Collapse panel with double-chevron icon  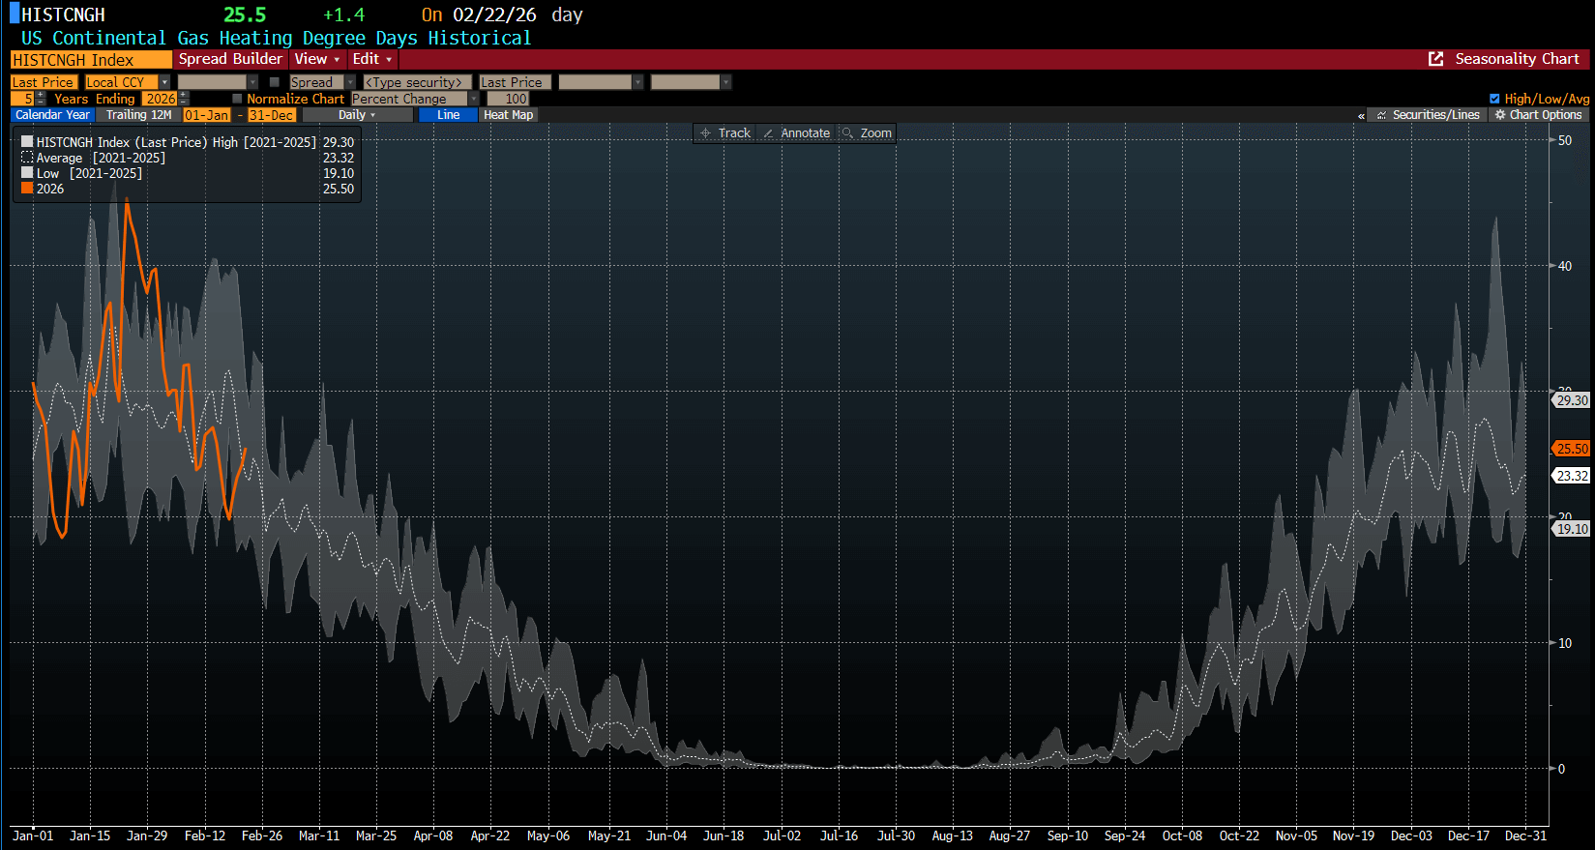click(1361, 116)
